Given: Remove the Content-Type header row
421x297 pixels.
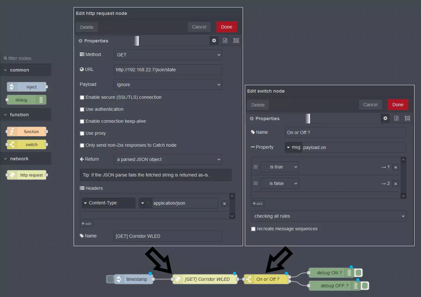Looking at the screenshot, I should (224, 203).
